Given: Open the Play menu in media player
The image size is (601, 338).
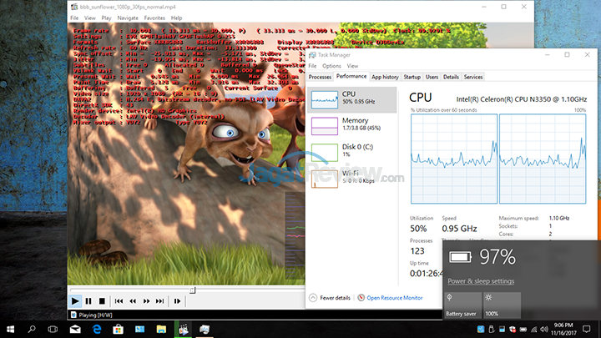Looking at the screenshot, I should point(107,18).
